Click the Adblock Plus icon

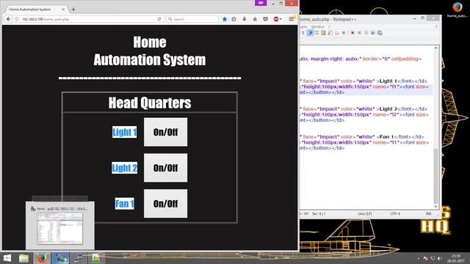point(276,19)
